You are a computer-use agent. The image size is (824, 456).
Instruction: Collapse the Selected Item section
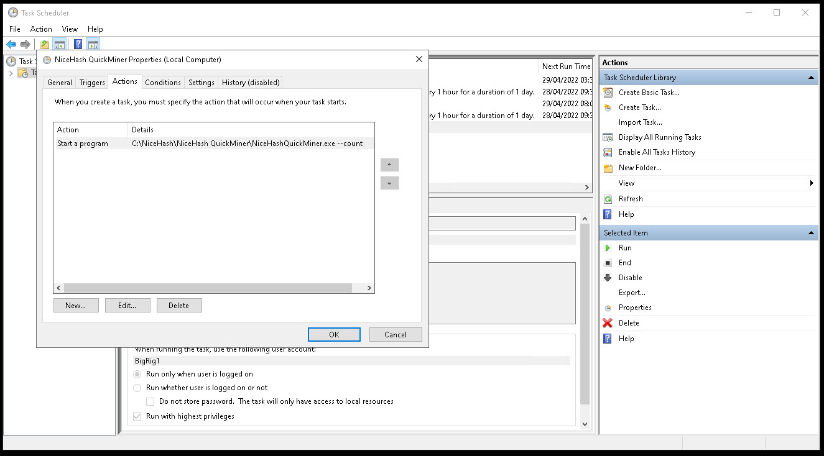click(x=811, y=232)
